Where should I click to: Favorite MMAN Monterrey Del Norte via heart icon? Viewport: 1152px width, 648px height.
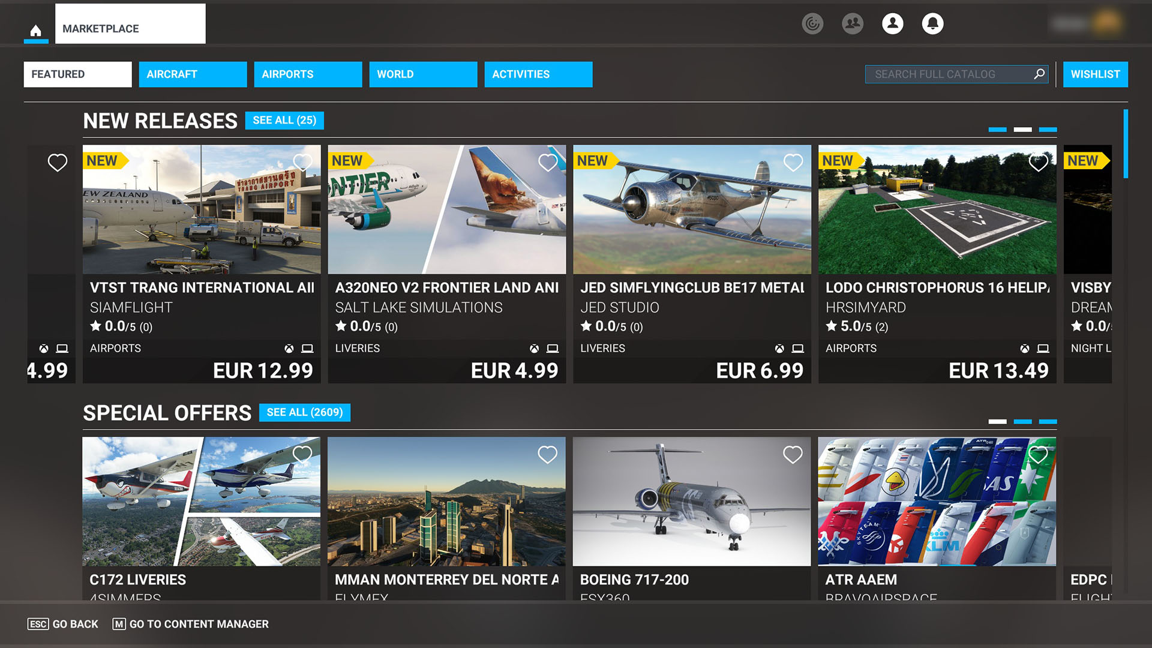click(548, 455)
